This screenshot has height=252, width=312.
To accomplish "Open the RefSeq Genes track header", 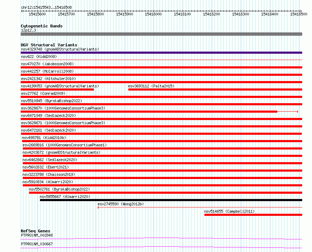I will (35, 231).
